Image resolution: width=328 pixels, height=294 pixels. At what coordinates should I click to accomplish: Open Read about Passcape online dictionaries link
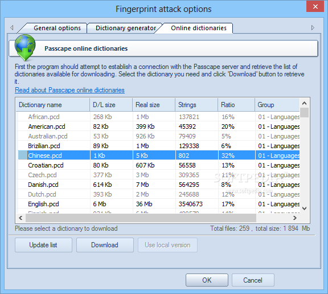pyautogui.click(x=69, y=90)
